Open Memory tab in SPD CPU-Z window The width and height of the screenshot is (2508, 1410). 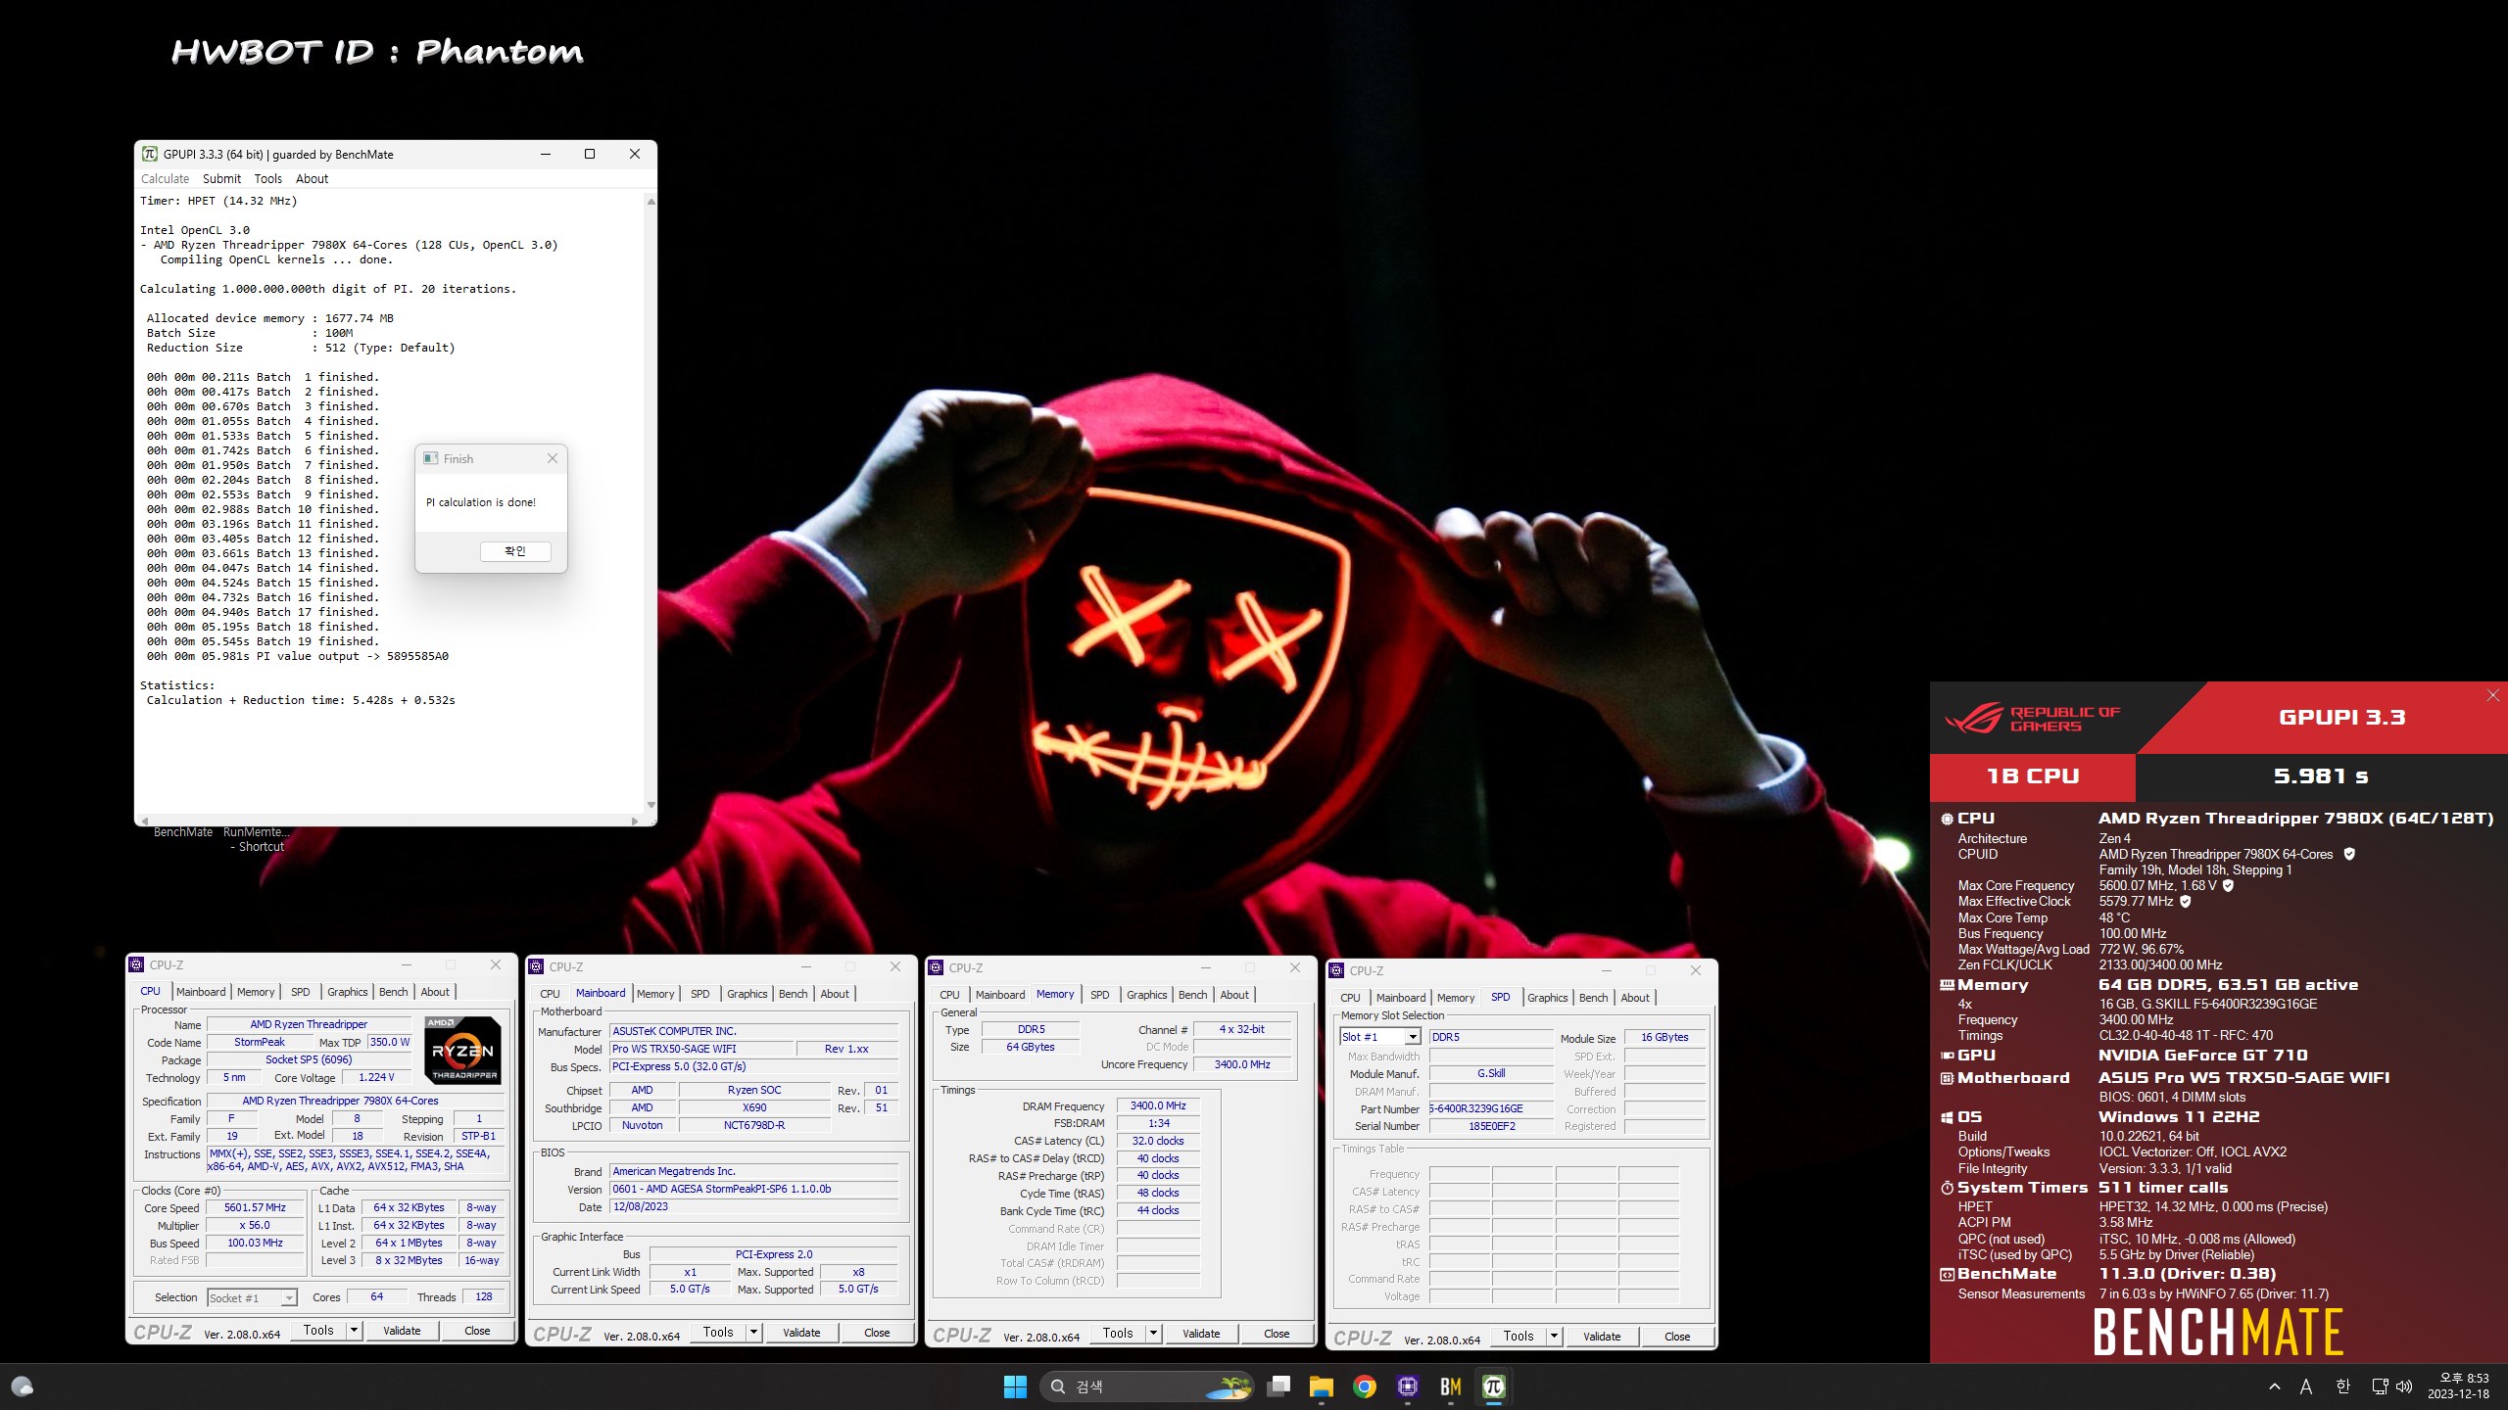click(1456, 998)
